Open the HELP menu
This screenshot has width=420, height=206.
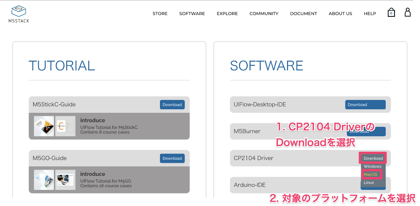click(x=370, y=14)
